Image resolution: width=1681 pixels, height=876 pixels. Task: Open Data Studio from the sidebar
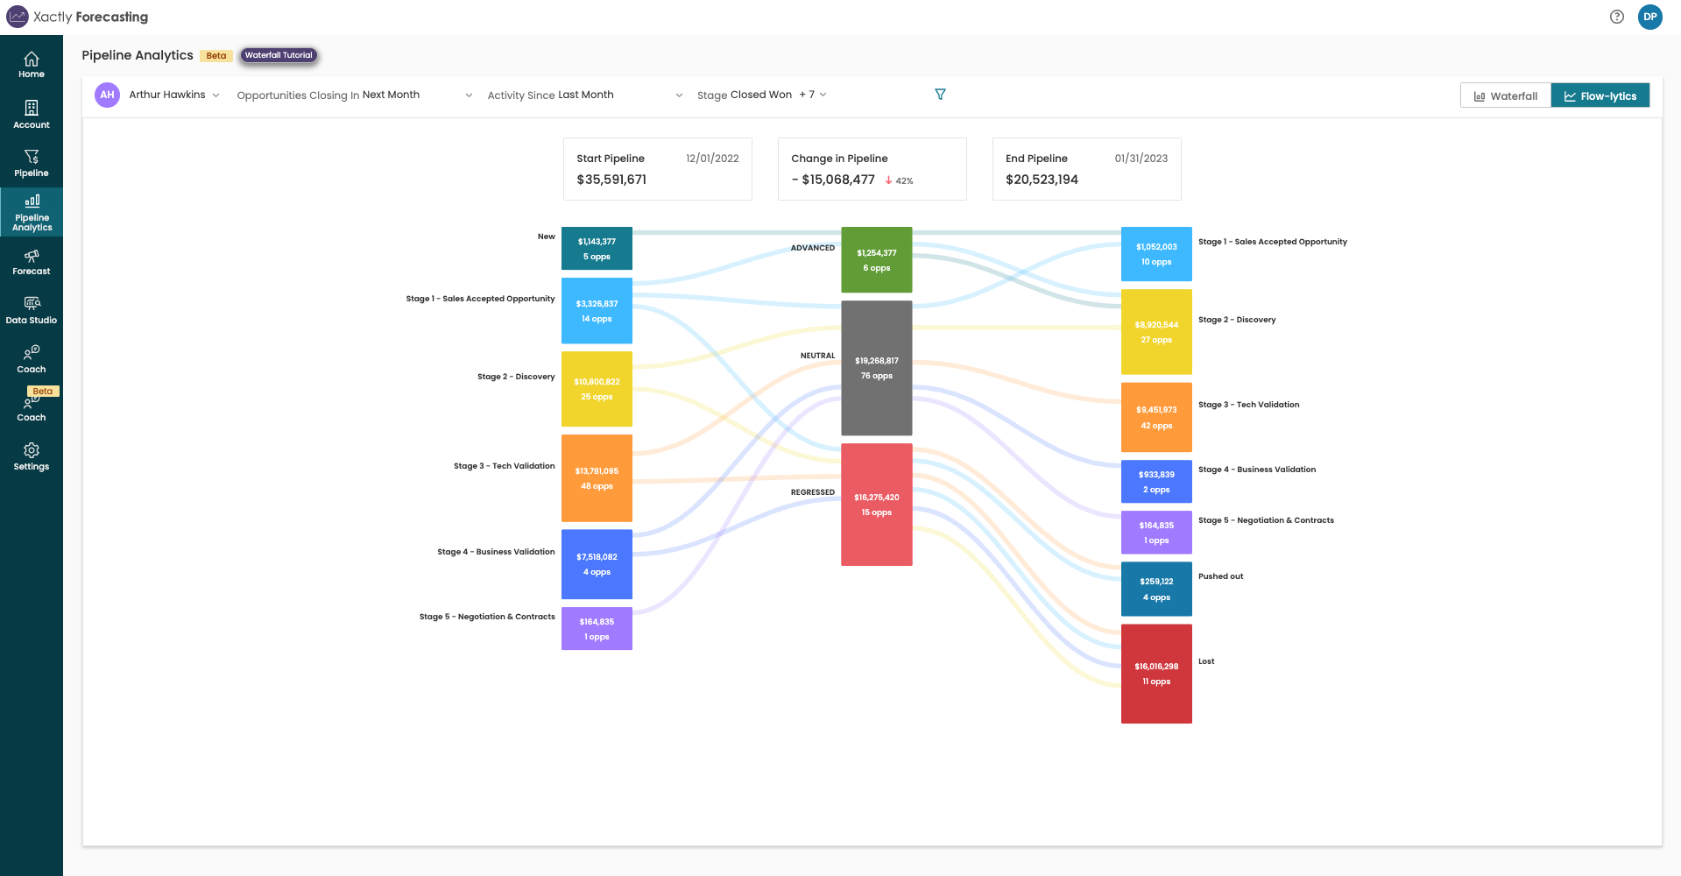[x=32, y=308]
